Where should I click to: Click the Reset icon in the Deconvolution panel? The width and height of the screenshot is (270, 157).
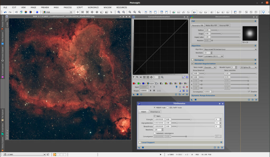256,100
